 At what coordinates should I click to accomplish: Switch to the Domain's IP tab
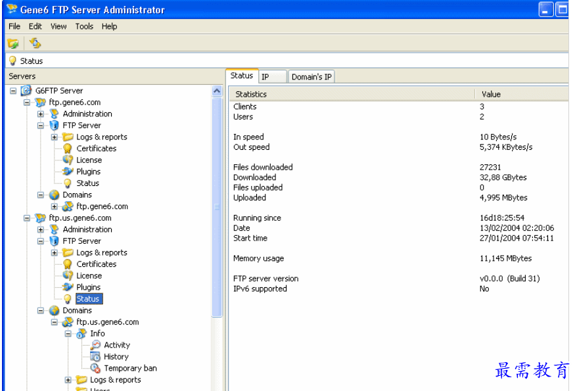point(311,77)
